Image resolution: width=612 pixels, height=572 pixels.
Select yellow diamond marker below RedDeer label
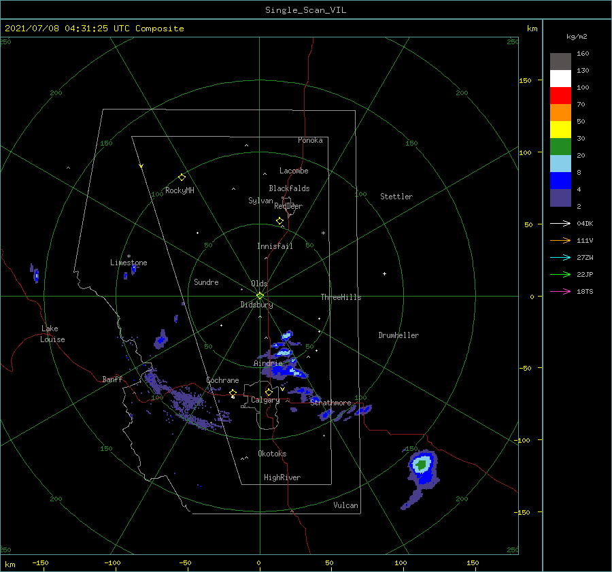pos(279,221)
